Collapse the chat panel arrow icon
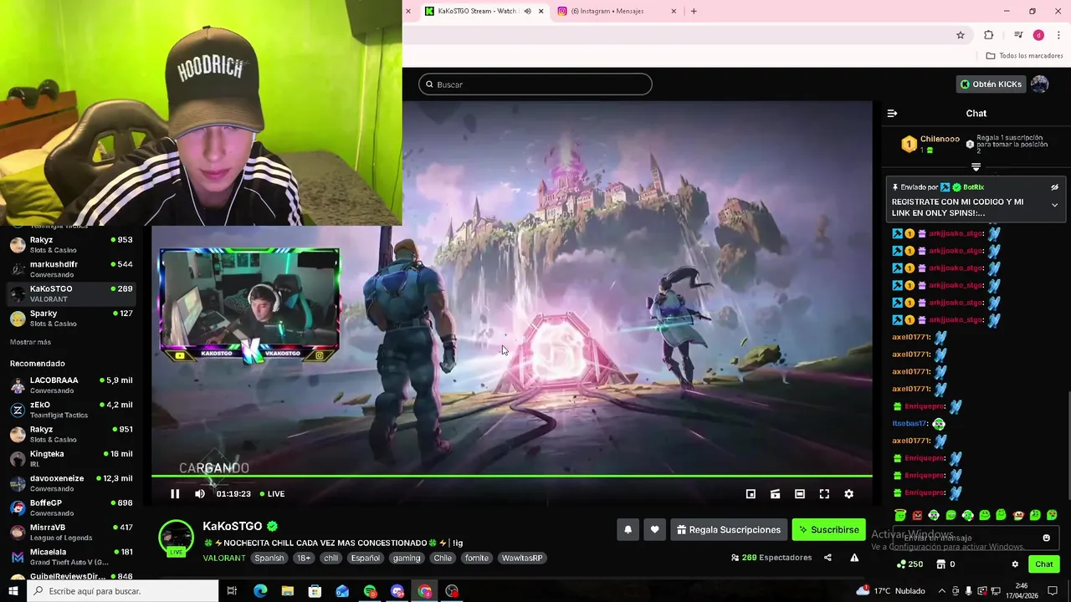 (x=892, y=114)
